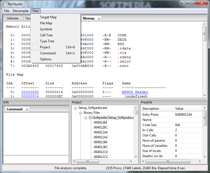
Task: Select the Code Size row
Action: pos(171,125)
